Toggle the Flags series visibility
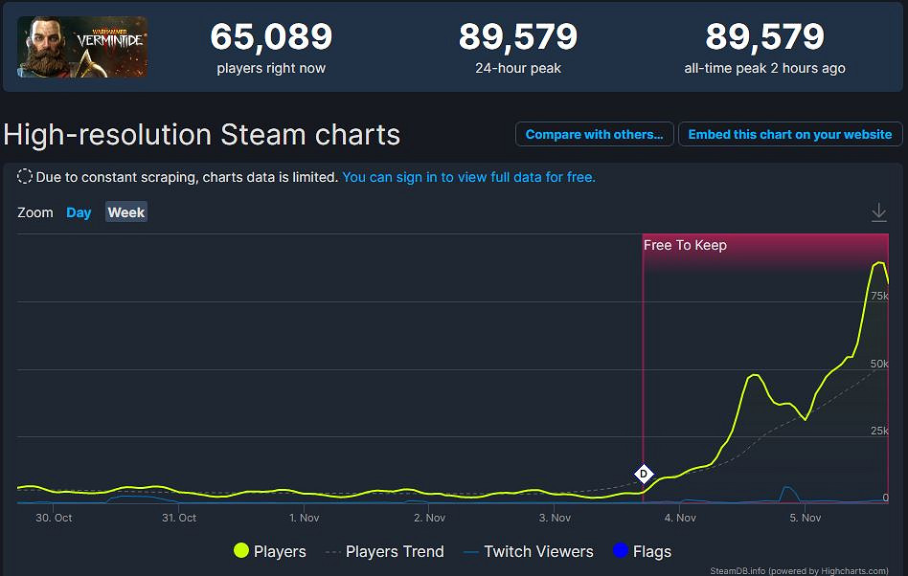Image resolution: width=908 pixels, height=576 pixels. pos(650,551)
